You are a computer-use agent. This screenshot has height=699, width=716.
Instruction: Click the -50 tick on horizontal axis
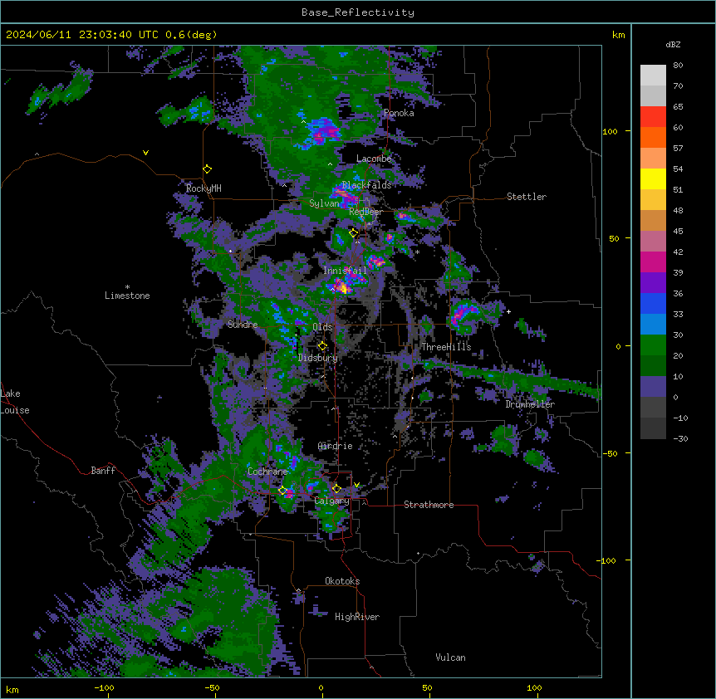212,688
